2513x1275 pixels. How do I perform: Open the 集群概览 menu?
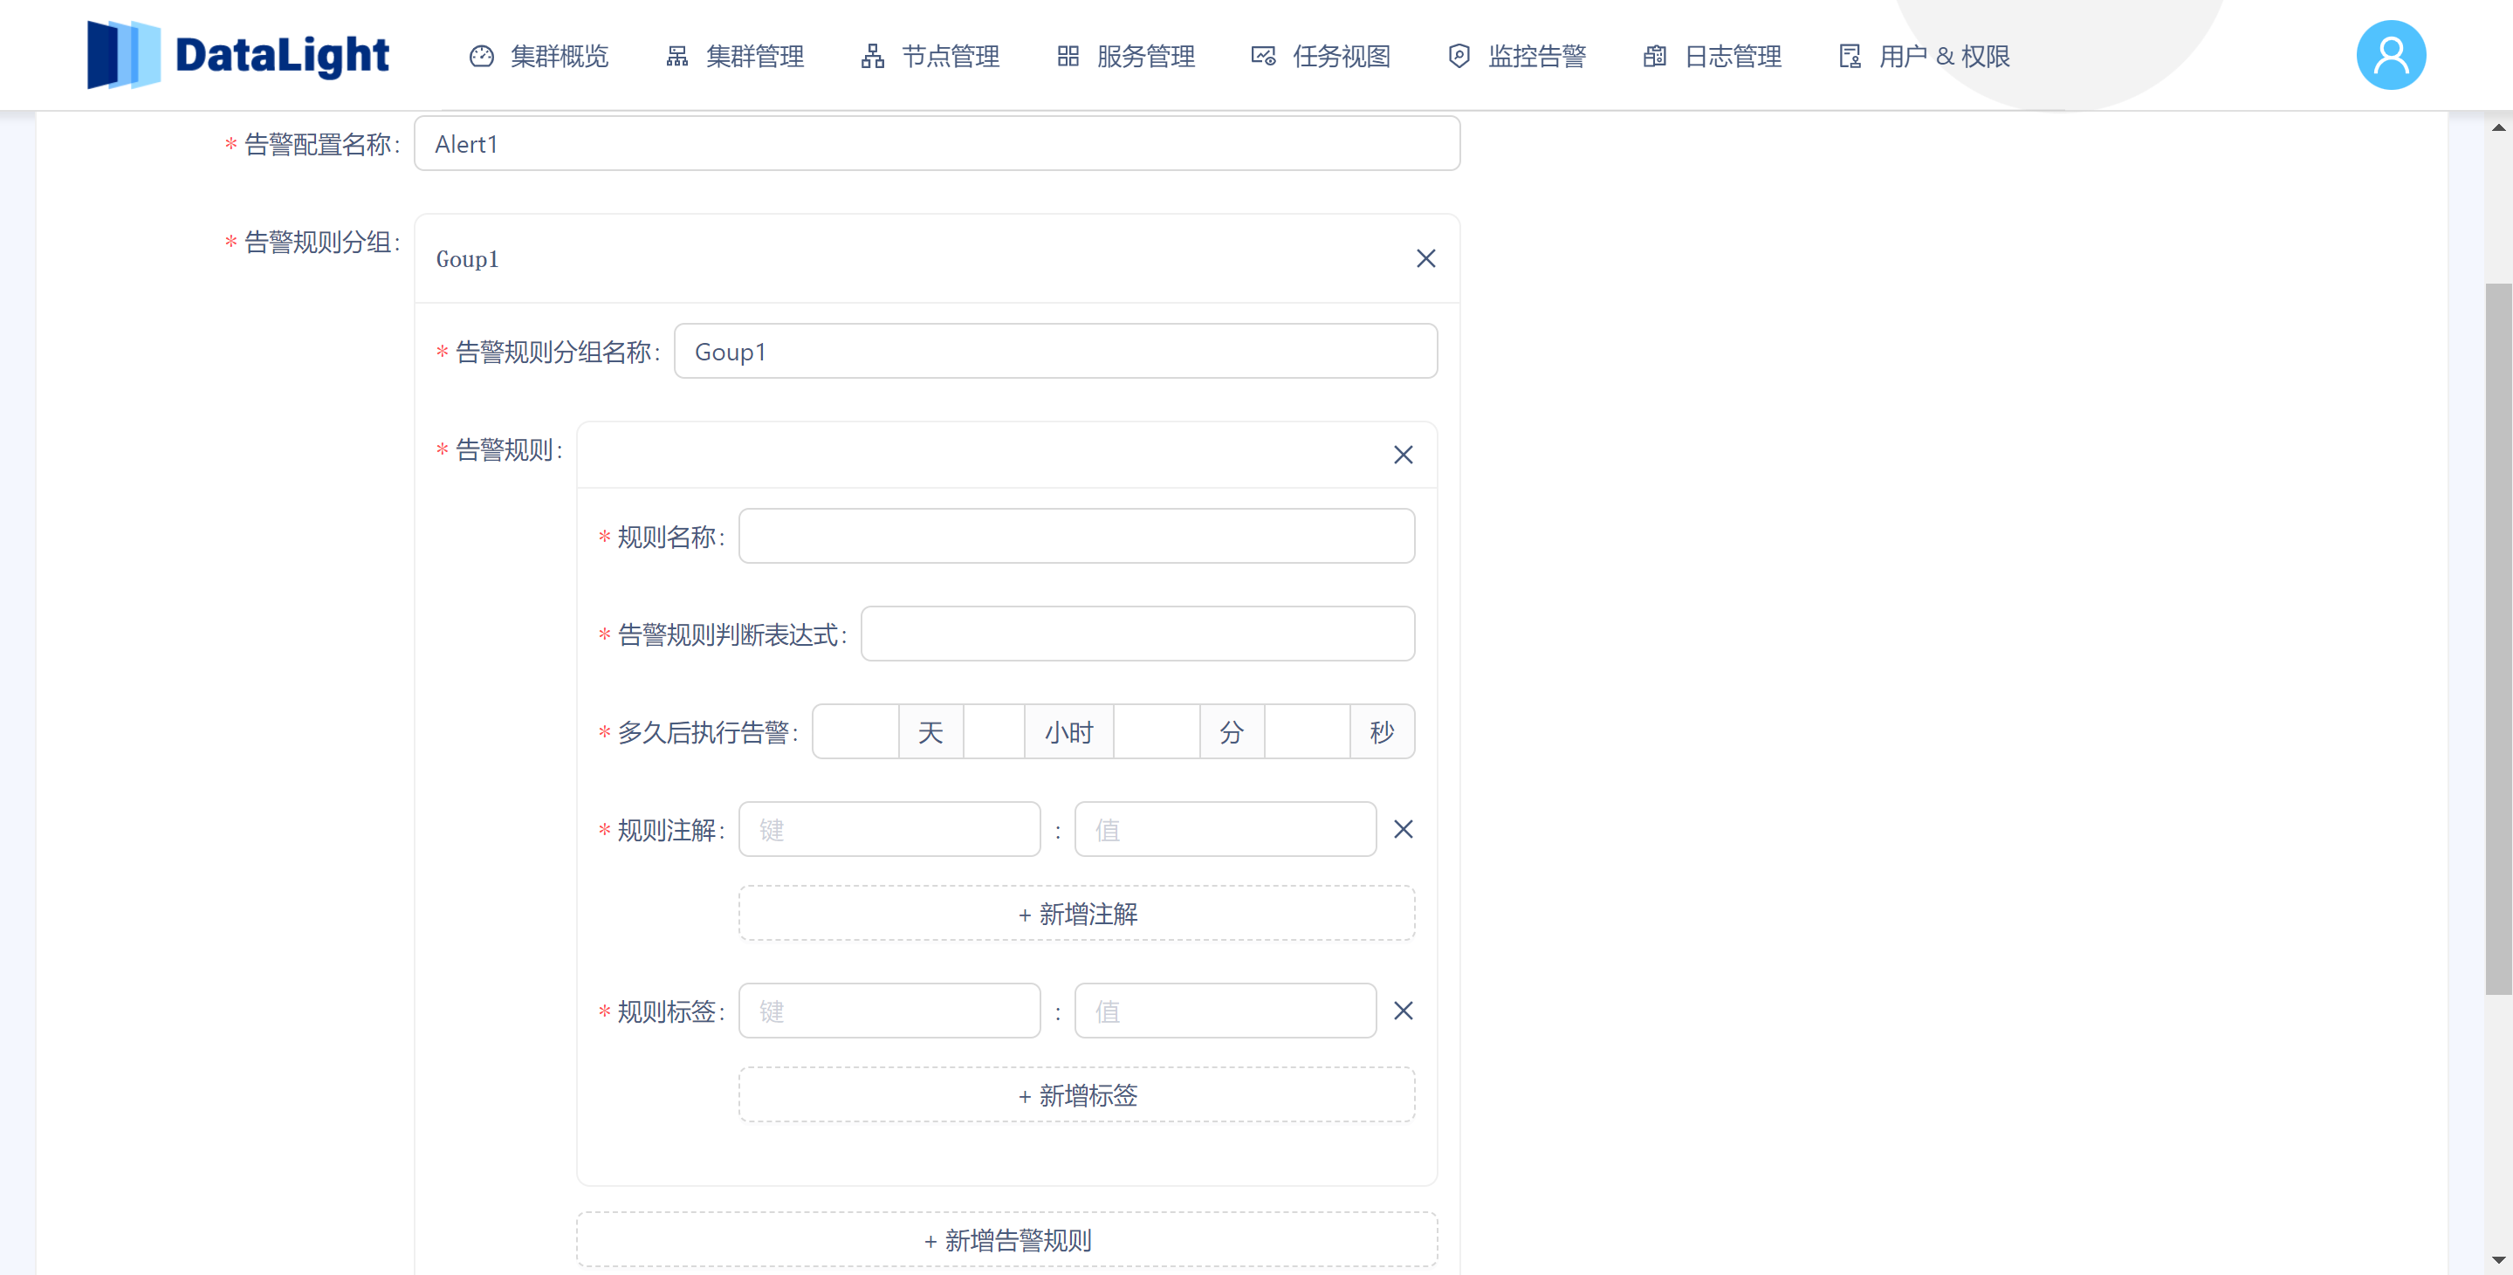click(x=539, y=57)
